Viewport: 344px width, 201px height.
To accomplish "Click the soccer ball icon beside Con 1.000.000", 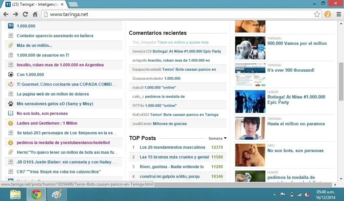I will point(10,75).
